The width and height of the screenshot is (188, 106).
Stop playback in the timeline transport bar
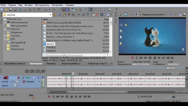point(71,97)
